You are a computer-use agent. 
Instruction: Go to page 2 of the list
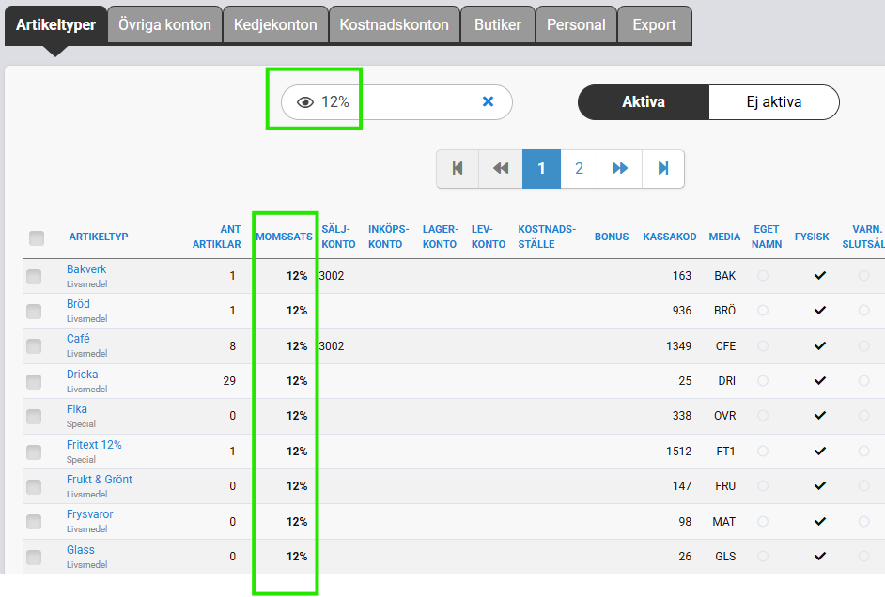[x=579, y=169]
